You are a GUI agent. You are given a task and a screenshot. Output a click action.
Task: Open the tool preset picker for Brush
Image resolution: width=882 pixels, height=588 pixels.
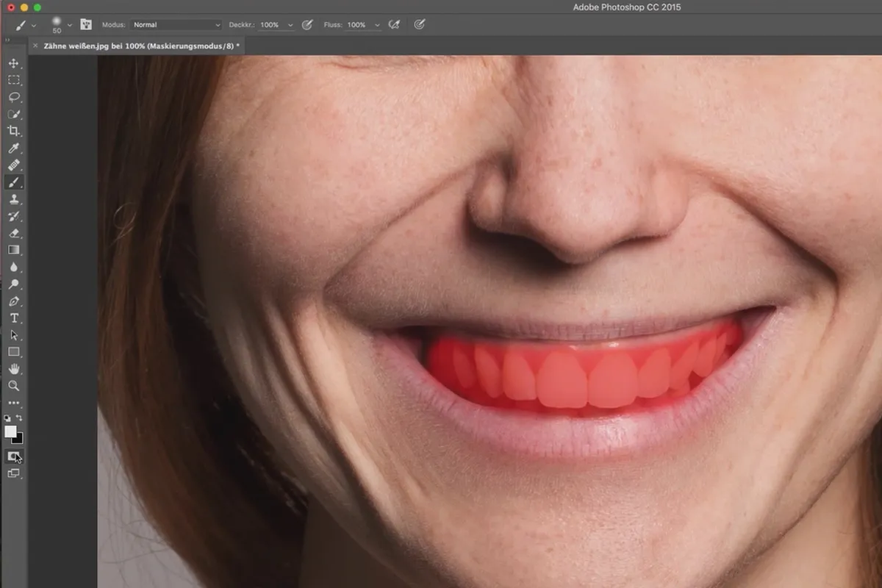[25, 25]
